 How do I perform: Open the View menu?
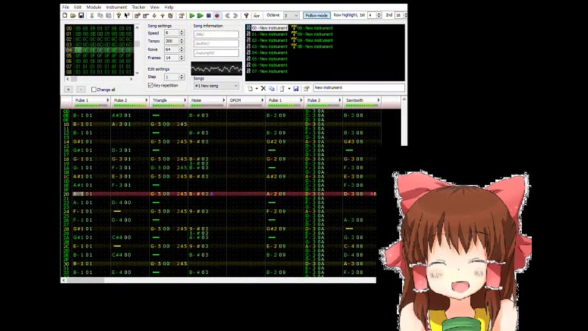coord(154,7)
